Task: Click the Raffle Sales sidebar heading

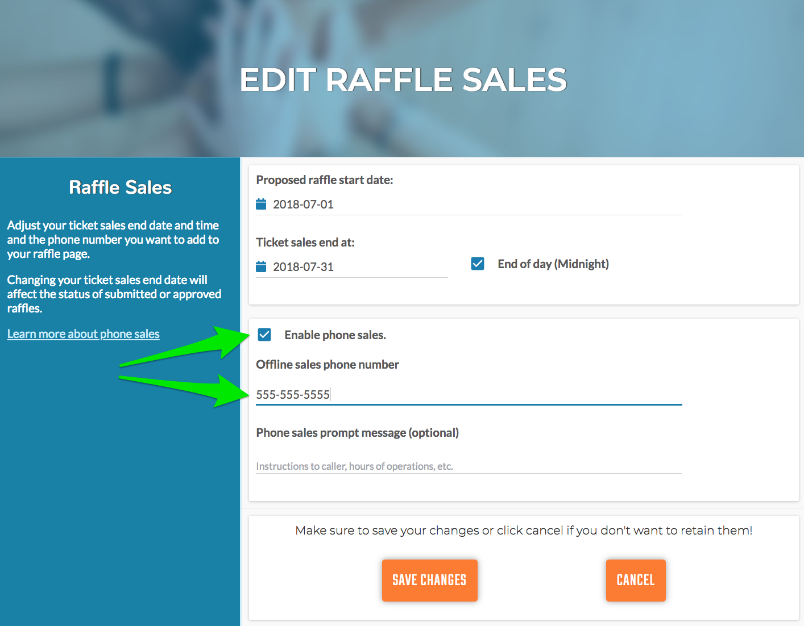Action: (120, 187)
